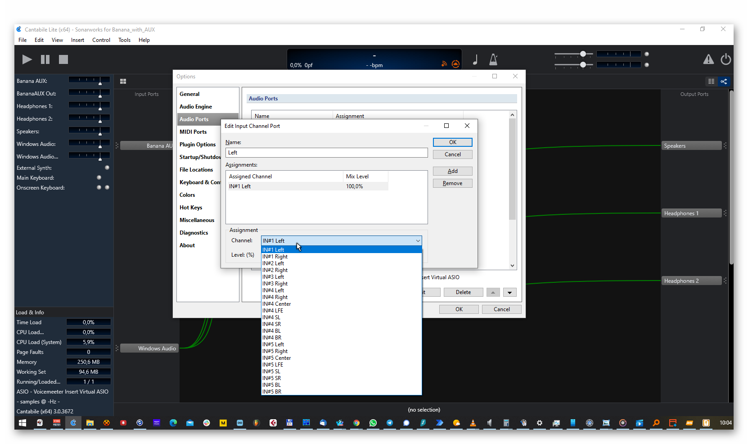The image size is (748, 444).
Task: Select the list view icon near Output Ports
Action: point(711,82)
